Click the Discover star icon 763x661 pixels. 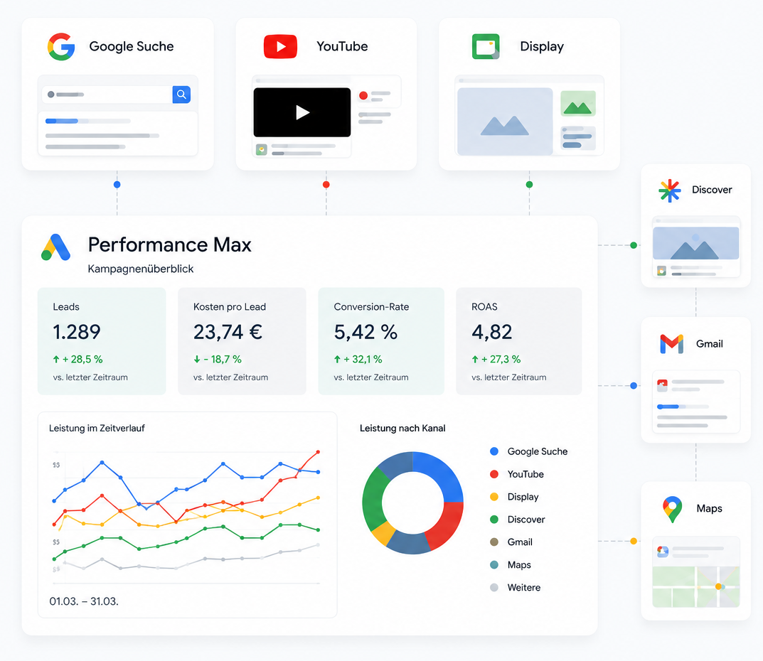tap(670, 190)
